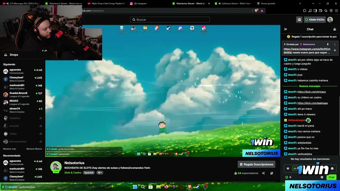Screen dimensions: 340x191
Task: Open Epic Games Launcher from taskbar
Action: 174,187
